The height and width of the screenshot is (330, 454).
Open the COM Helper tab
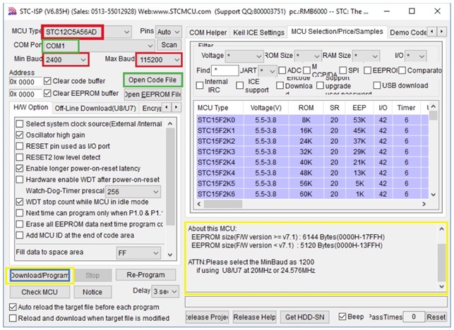[x=208, y=32]
